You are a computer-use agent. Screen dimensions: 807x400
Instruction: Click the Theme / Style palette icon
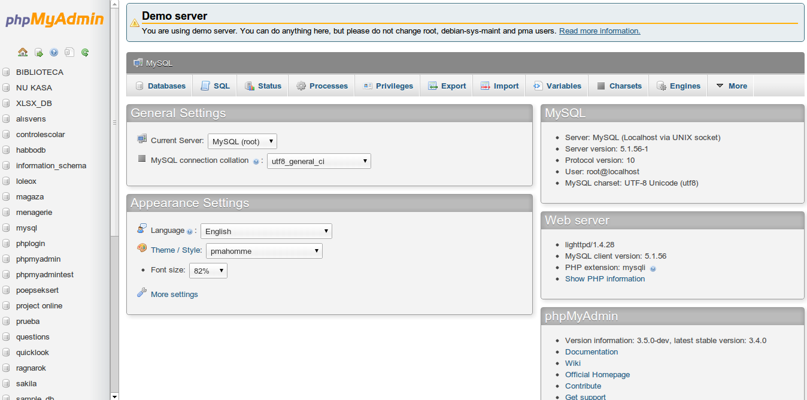(142, 249)
